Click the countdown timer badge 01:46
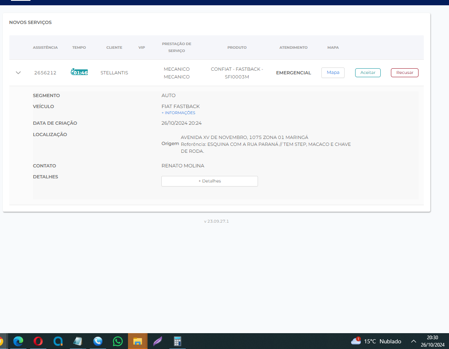 79,72
